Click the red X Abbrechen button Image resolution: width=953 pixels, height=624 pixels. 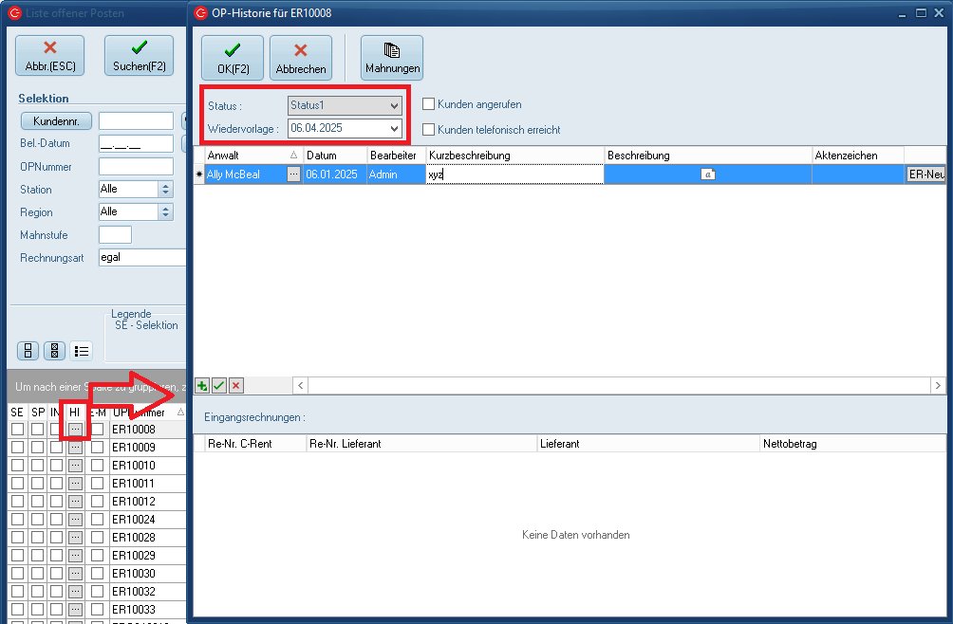pos(301,57)
